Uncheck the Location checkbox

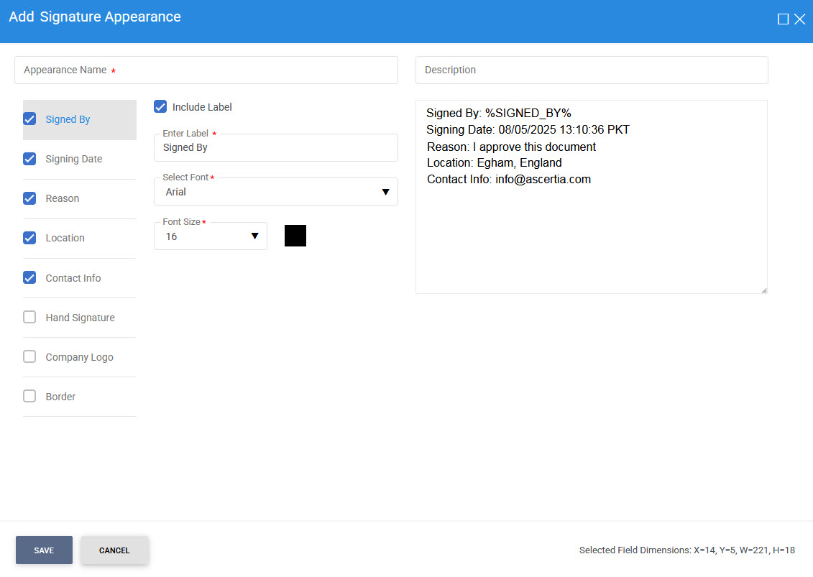point(29,238)
